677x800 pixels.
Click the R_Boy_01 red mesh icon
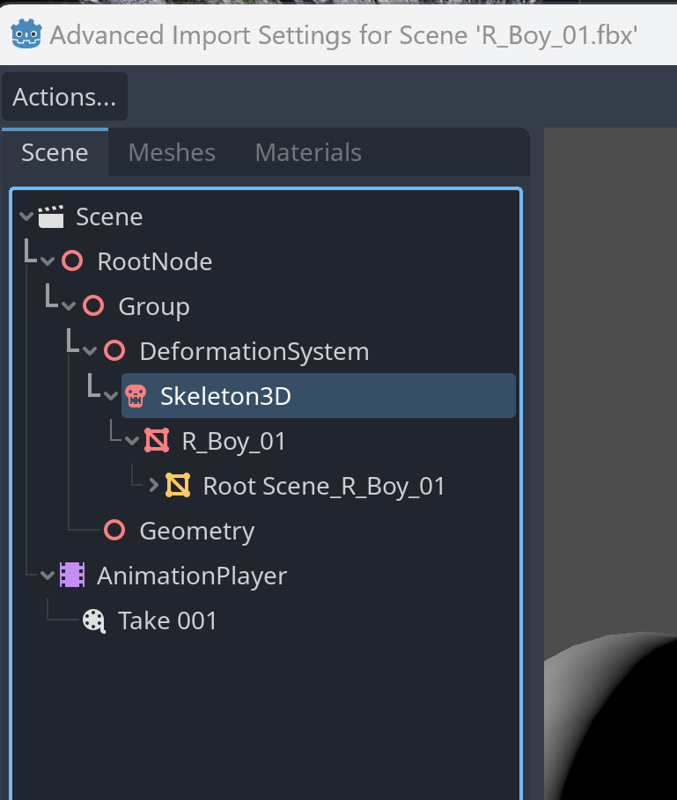(x=157, y=441)
